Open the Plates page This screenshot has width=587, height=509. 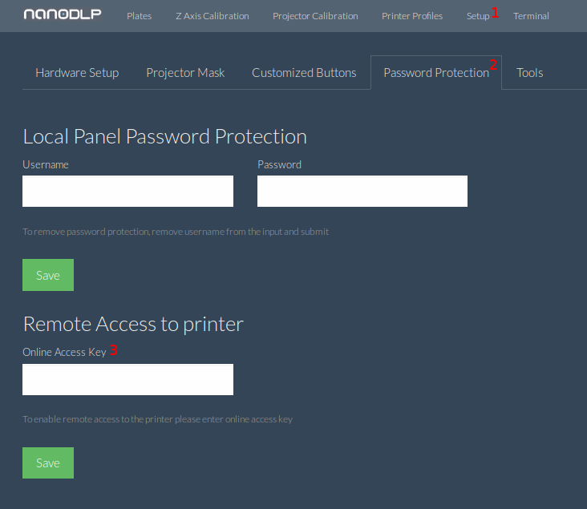(x=139, y=16)
